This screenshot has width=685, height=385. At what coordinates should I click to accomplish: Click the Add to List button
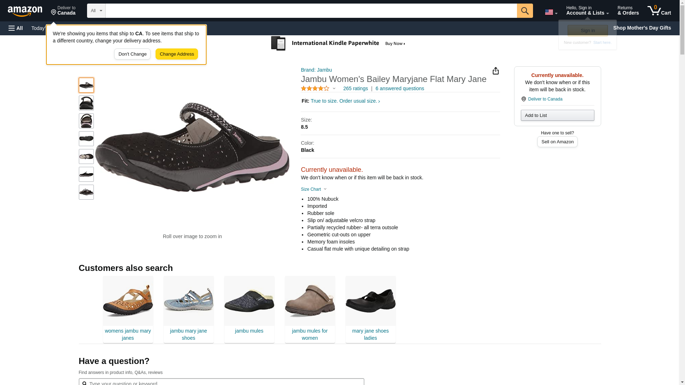(557, 115)
